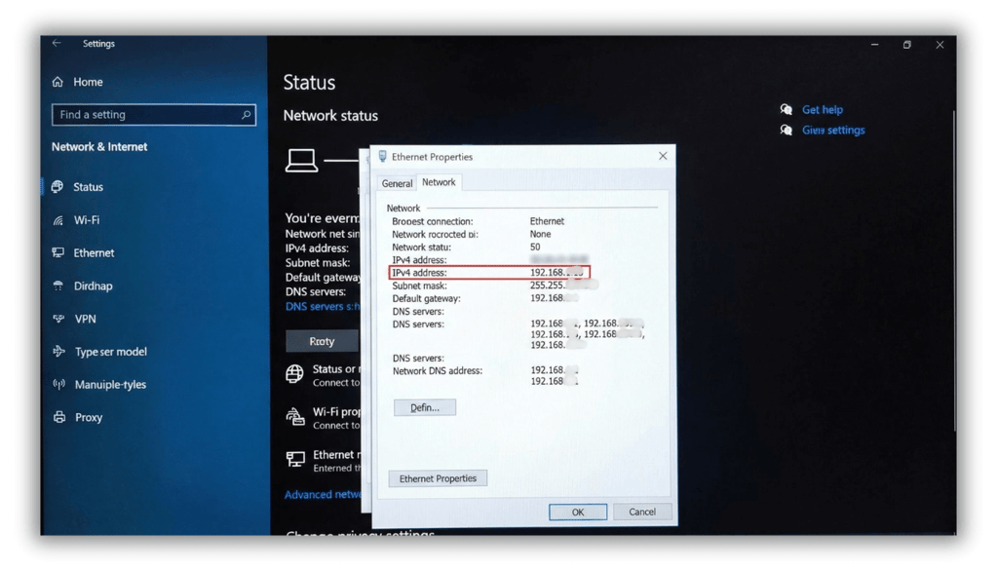Screen dimensions: 998x571
Task: Select the Ethernet icon in the sidebar
Action: 59,252
